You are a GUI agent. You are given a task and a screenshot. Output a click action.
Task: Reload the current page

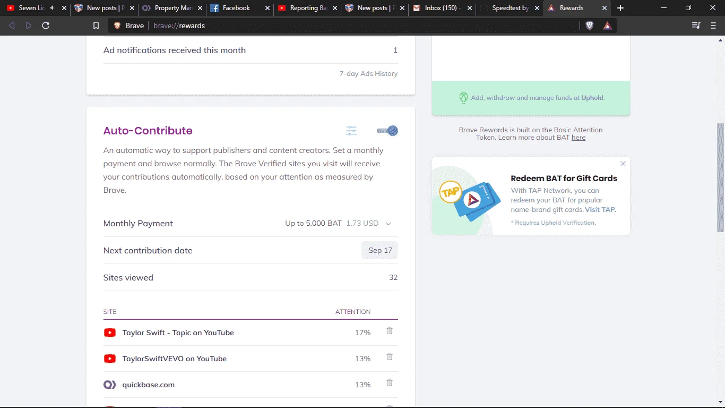pos(46,25)
